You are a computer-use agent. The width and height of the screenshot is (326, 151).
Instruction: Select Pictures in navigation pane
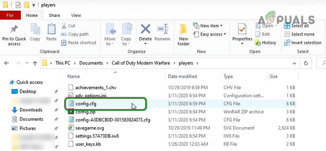tap(23, 128)
